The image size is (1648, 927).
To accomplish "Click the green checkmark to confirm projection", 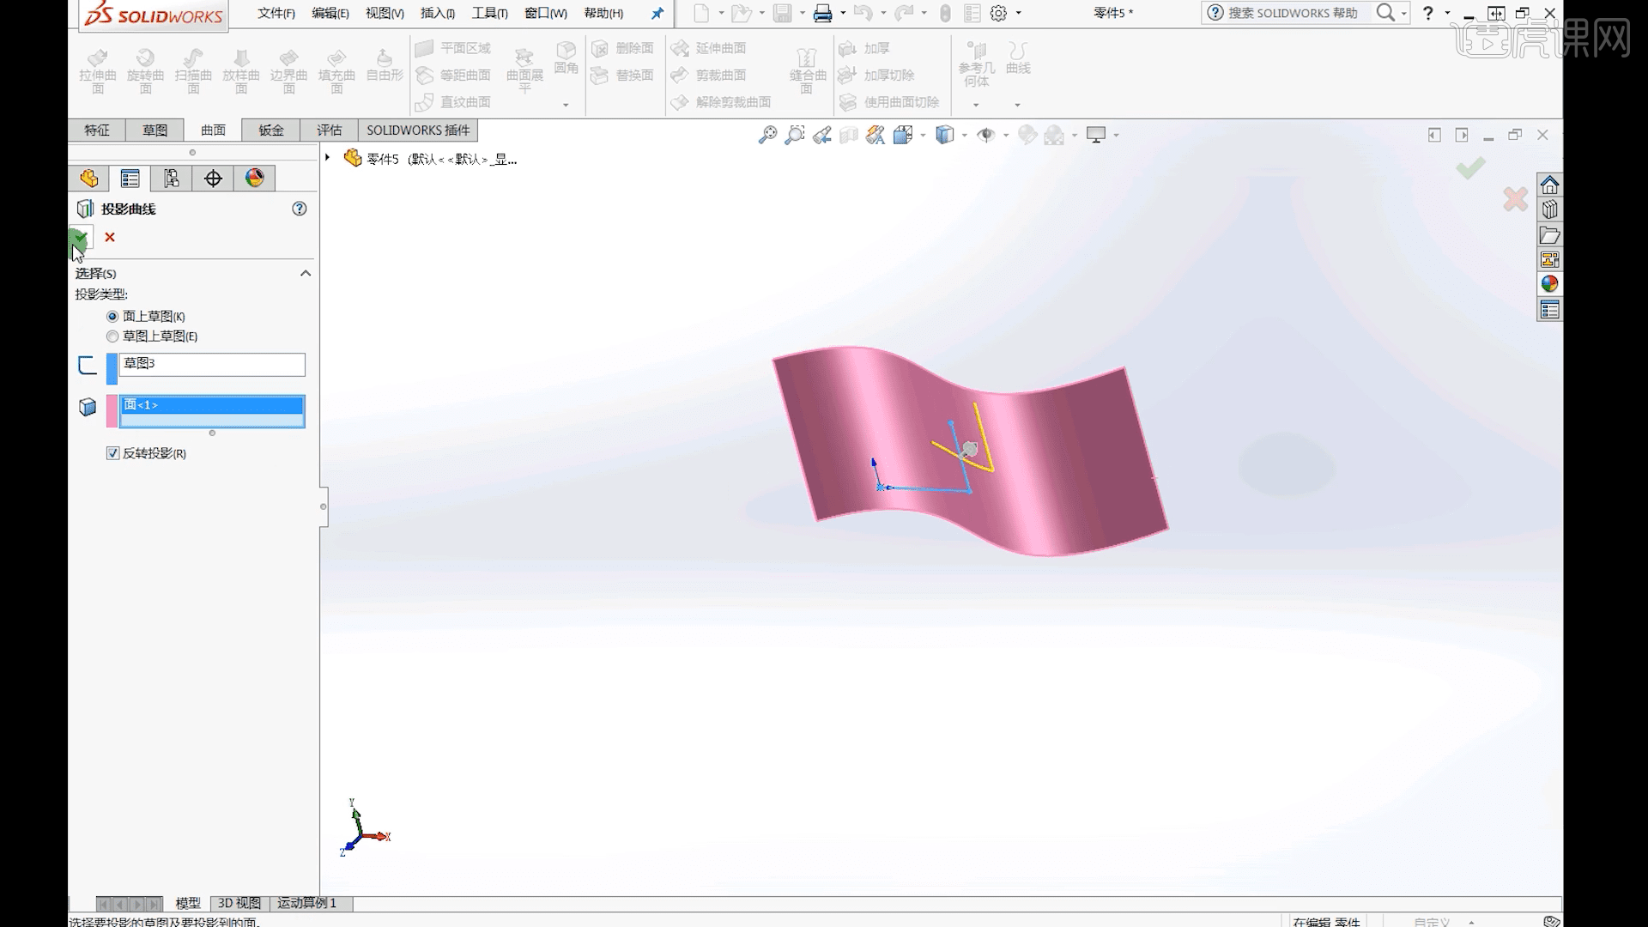I will pos(80,238).
